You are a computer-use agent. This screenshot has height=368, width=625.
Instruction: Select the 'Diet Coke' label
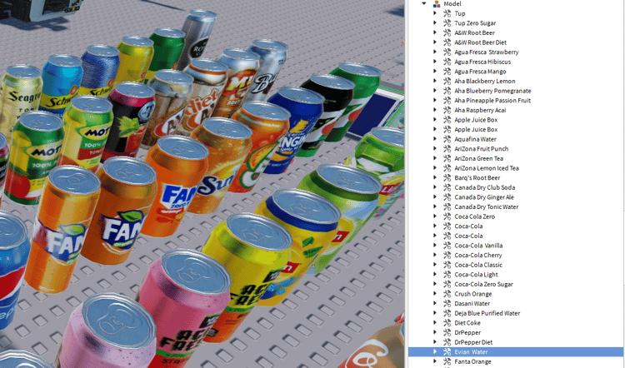[x=467, y=323]
